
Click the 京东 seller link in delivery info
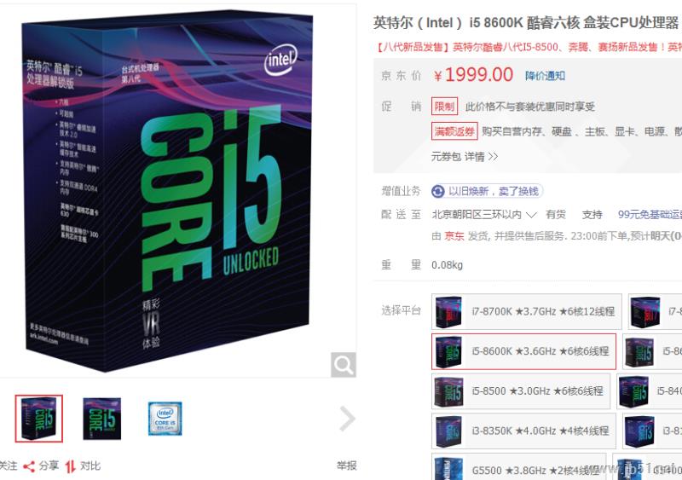click(x=454, y=236)
